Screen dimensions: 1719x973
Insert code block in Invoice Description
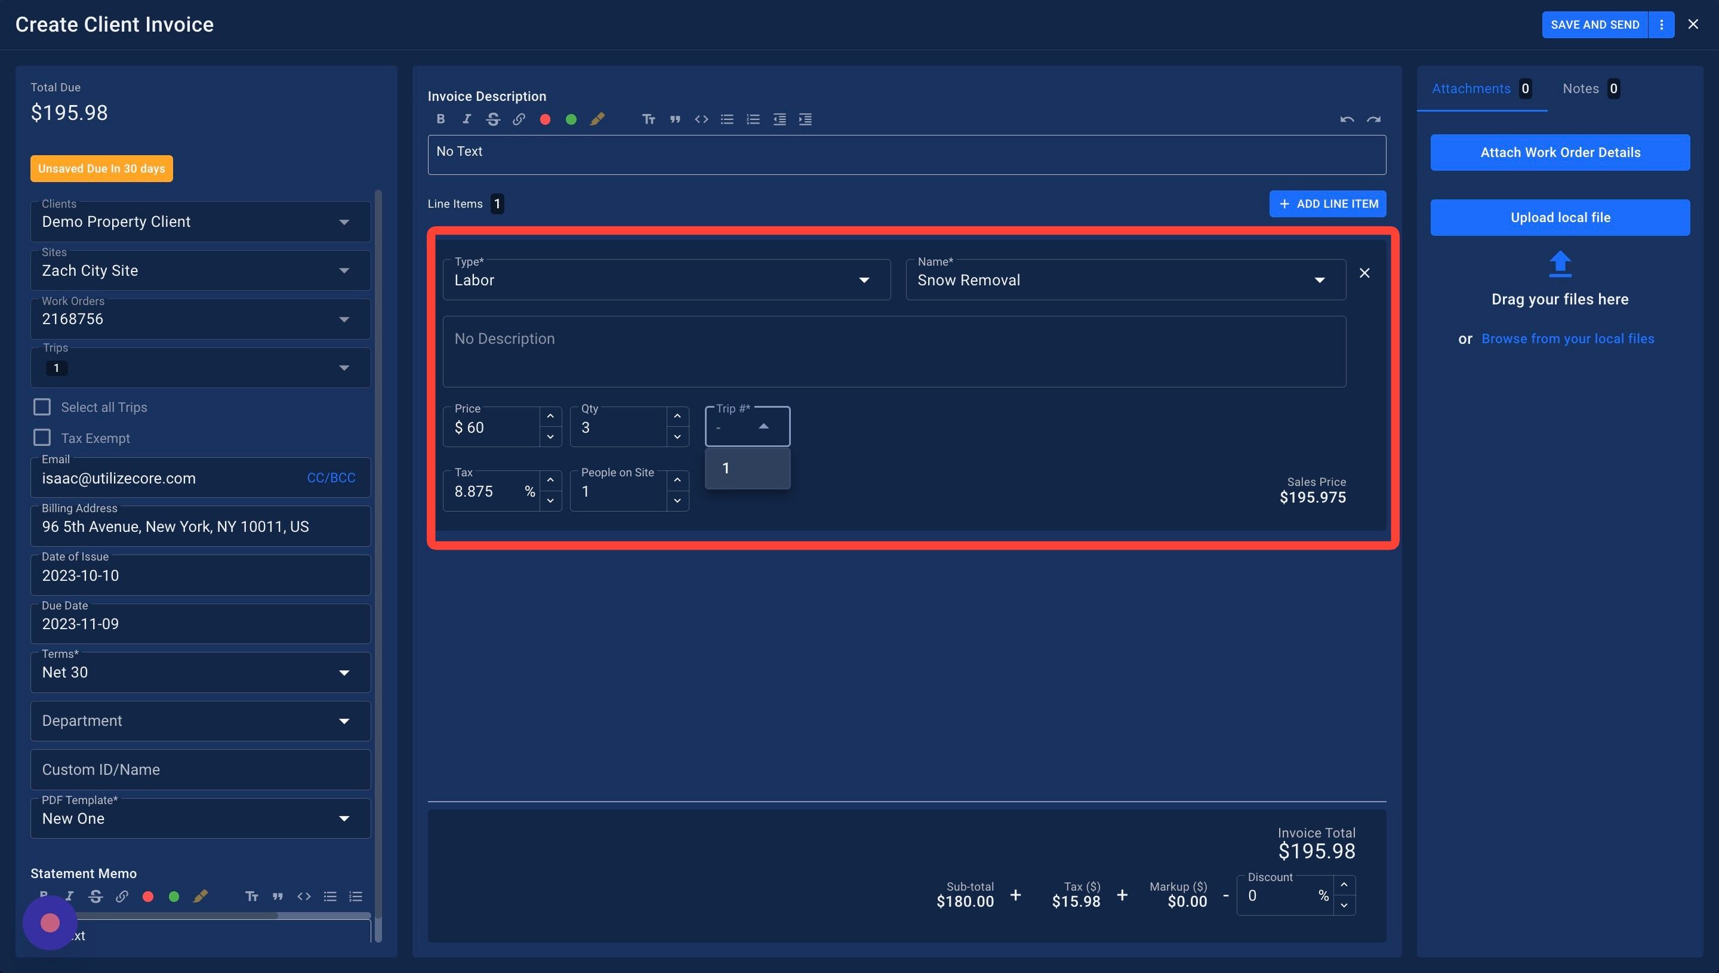[x=701, y=119]
